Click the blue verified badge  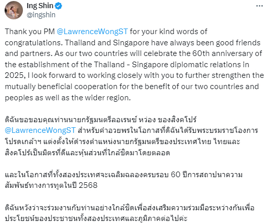click(x=59, y=6)
